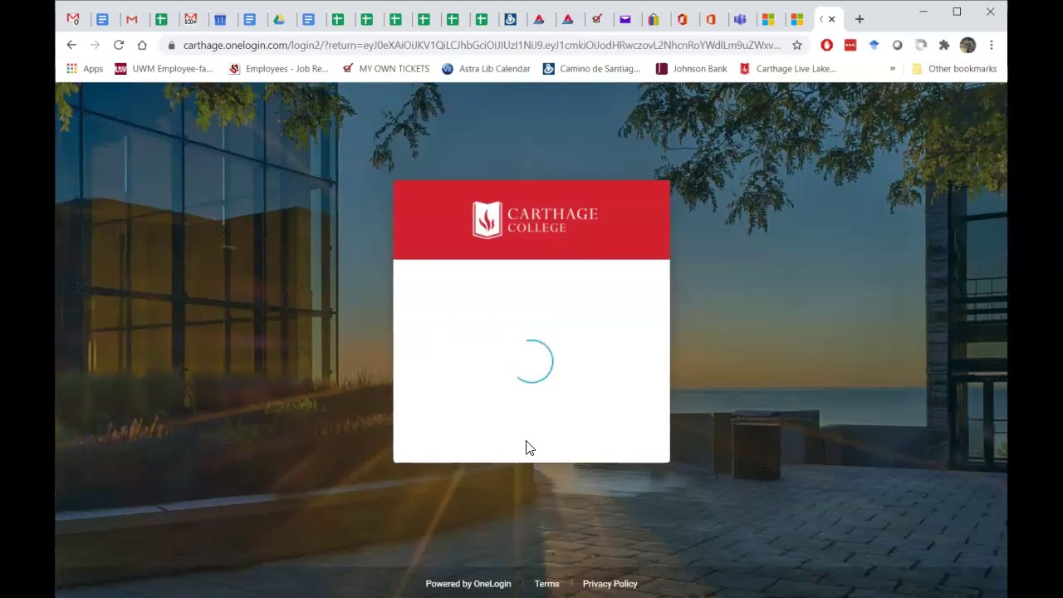Maximize the Chrome window

[x=957, y=12]
